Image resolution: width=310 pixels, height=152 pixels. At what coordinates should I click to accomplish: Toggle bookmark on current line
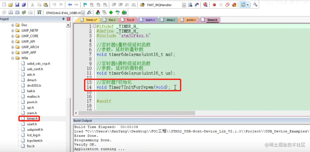pos(85,5)
